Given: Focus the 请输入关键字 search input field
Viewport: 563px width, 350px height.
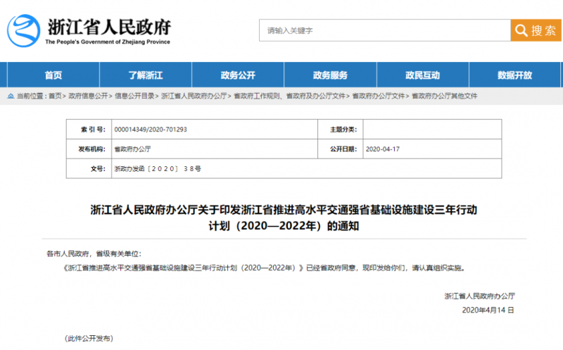Looking at the screenshot, I should click(x=385, y=30).
